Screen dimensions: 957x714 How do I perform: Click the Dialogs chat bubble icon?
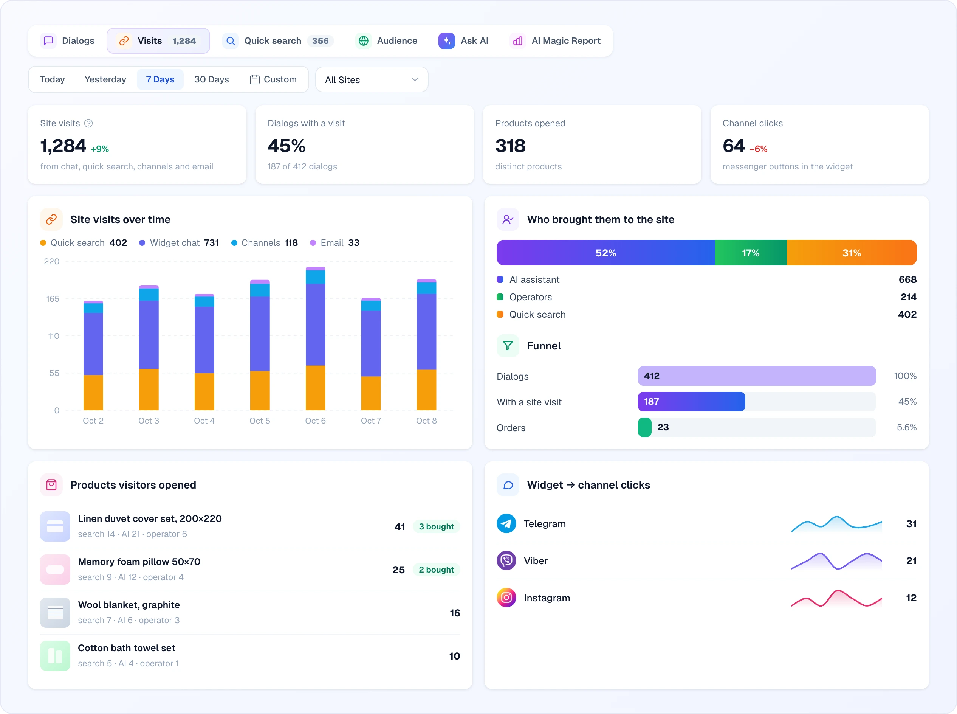pos(48,40)
